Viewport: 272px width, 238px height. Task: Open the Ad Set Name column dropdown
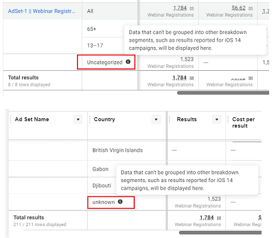[x=78, y=120]
